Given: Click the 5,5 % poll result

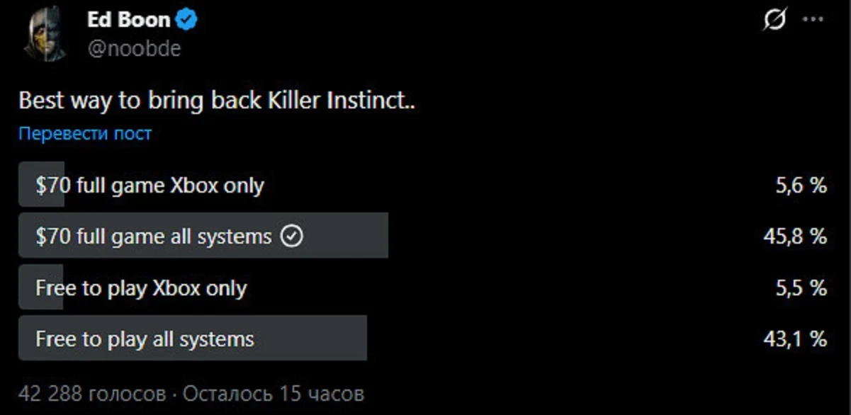Looking at the screenshot, I should [x=801, y=288].
